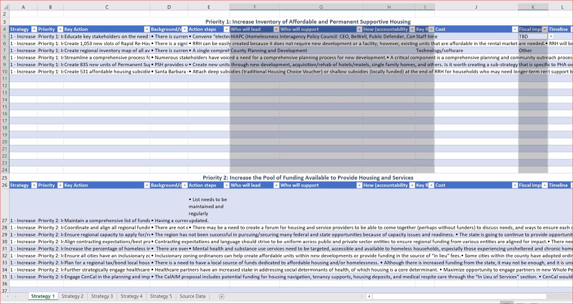Switch to the Source Data sheet tab
Screen dimensions: 573x304
tap(192, 296)
